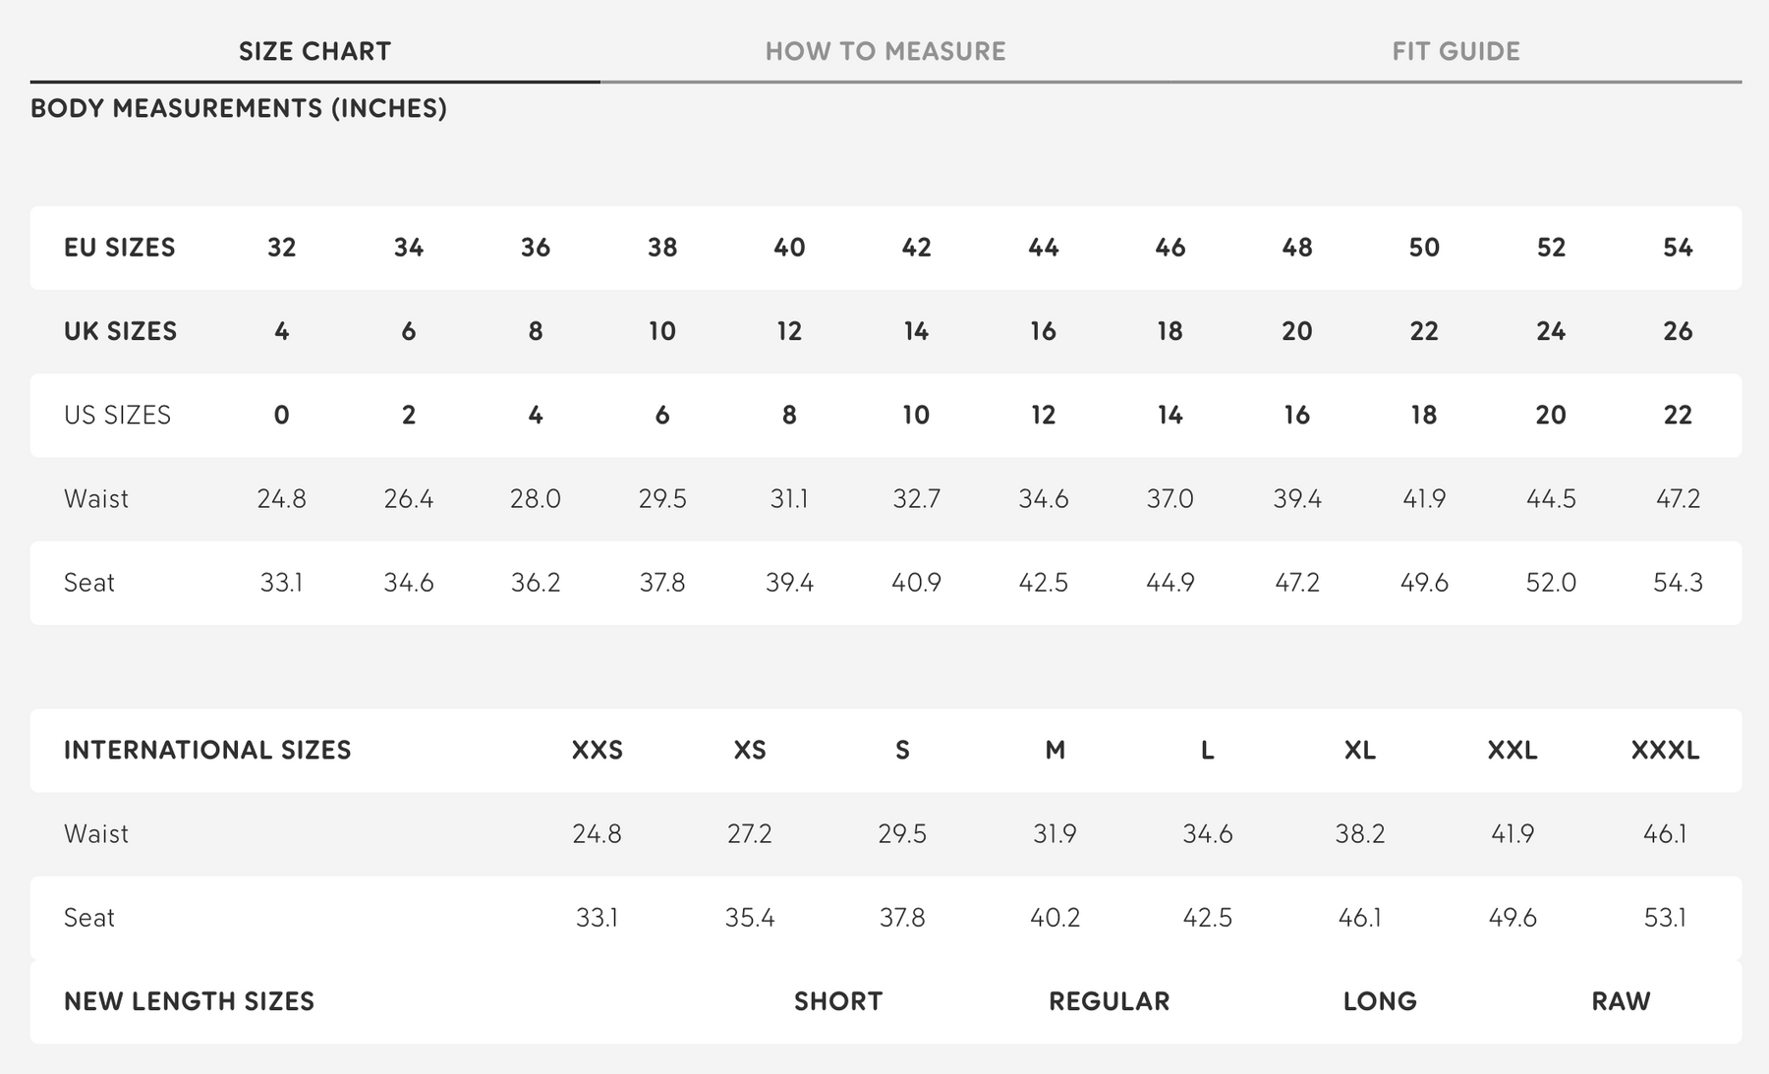This screenshot has height=1074, width=1769.
Task: Select the Size Chart tab
Action: [x=314, y=51]
